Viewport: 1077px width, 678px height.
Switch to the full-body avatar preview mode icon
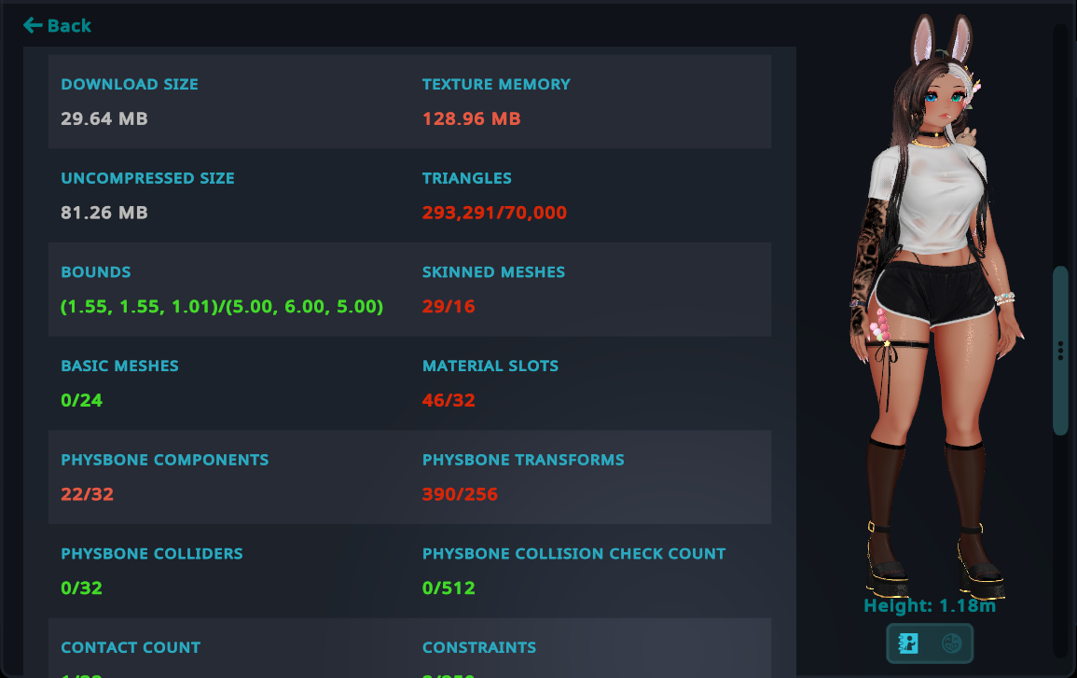coord(908,643)
